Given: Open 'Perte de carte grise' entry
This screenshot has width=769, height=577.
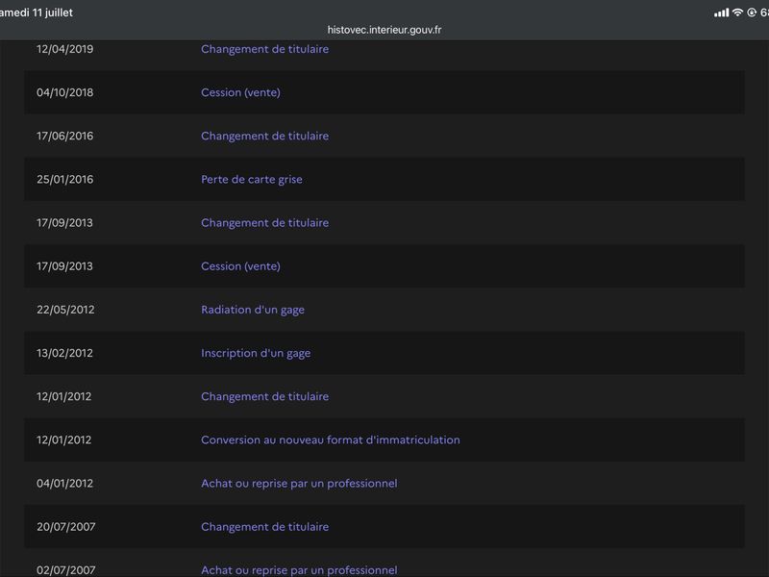Looking at the screenshot, I should coord(252,180).
